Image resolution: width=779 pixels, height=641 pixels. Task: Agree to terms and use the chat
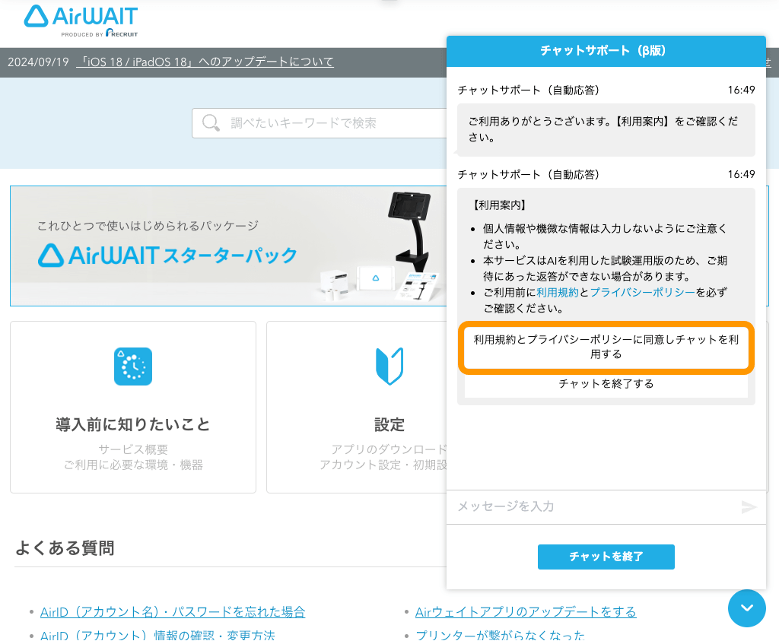(606, 347)
